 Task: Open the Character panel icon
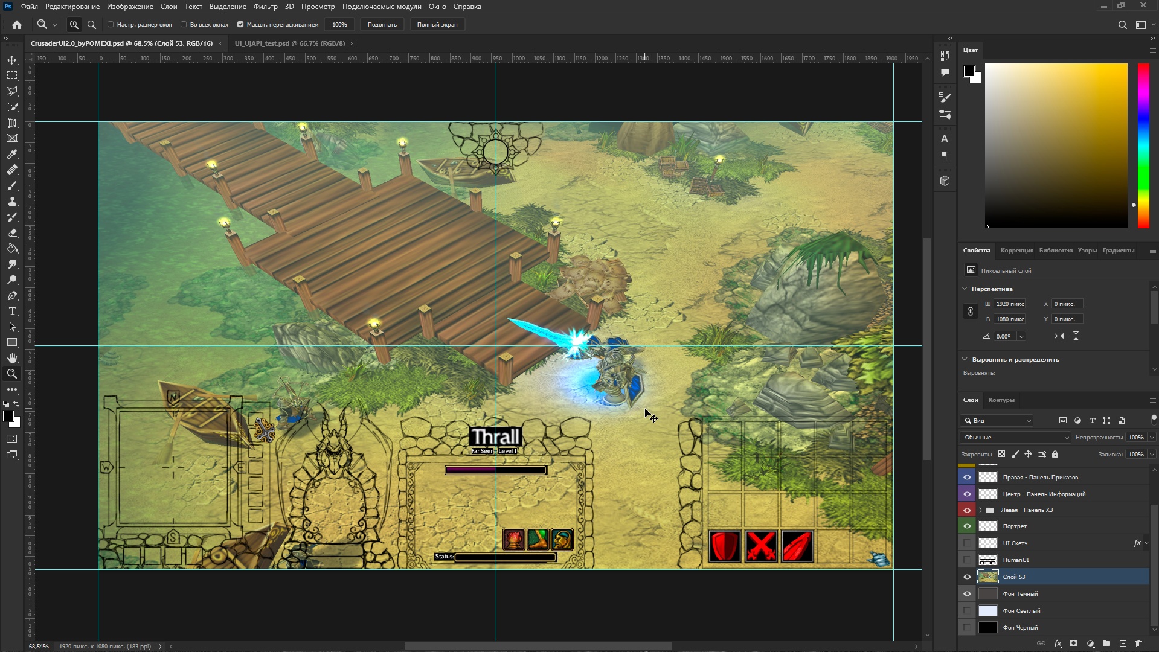click(x=945, y=139)
